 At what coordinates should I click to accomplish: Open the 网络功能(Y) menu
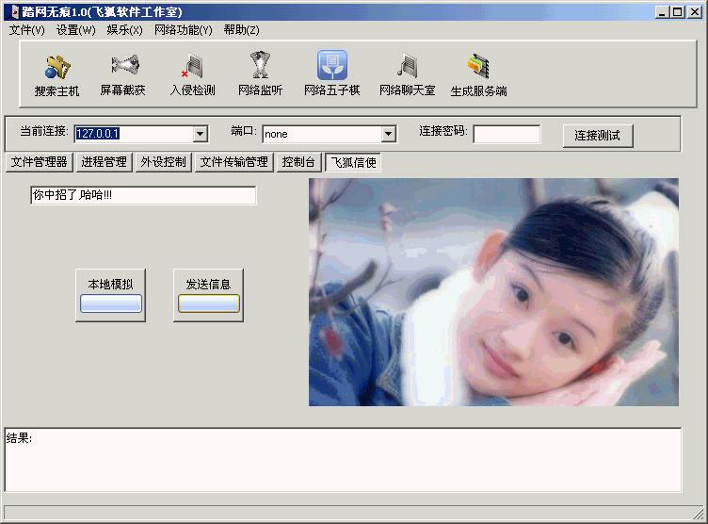click(184, 30)
